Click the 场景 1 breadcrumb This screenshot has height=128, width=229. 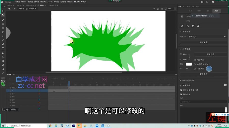(x=21, y=9)
